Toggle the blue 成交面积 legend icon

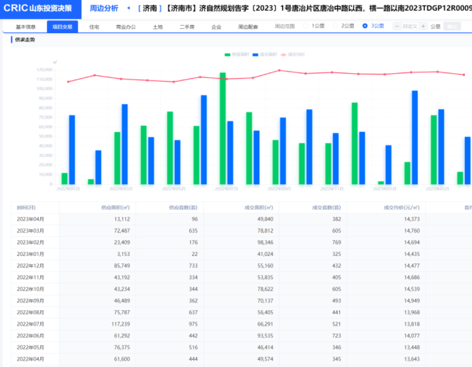click(256, 54)
